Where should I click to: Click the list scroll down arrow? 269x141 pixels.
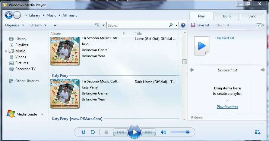185,119
